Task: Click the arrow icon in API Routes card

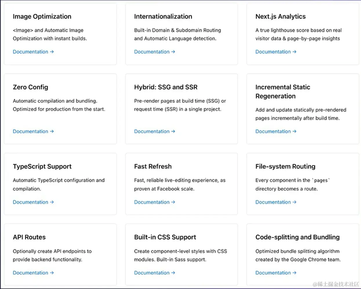Action: (52, 273)
